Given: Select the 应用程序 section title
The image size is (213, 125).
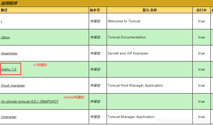Looking at the screenshot, I should click(x=9, y=3).
